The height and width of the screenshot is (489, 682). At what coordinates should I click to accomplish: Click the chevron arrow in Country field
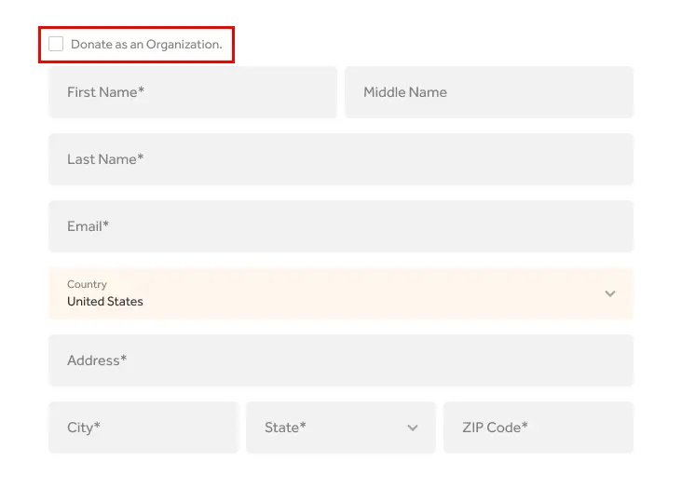610,293
